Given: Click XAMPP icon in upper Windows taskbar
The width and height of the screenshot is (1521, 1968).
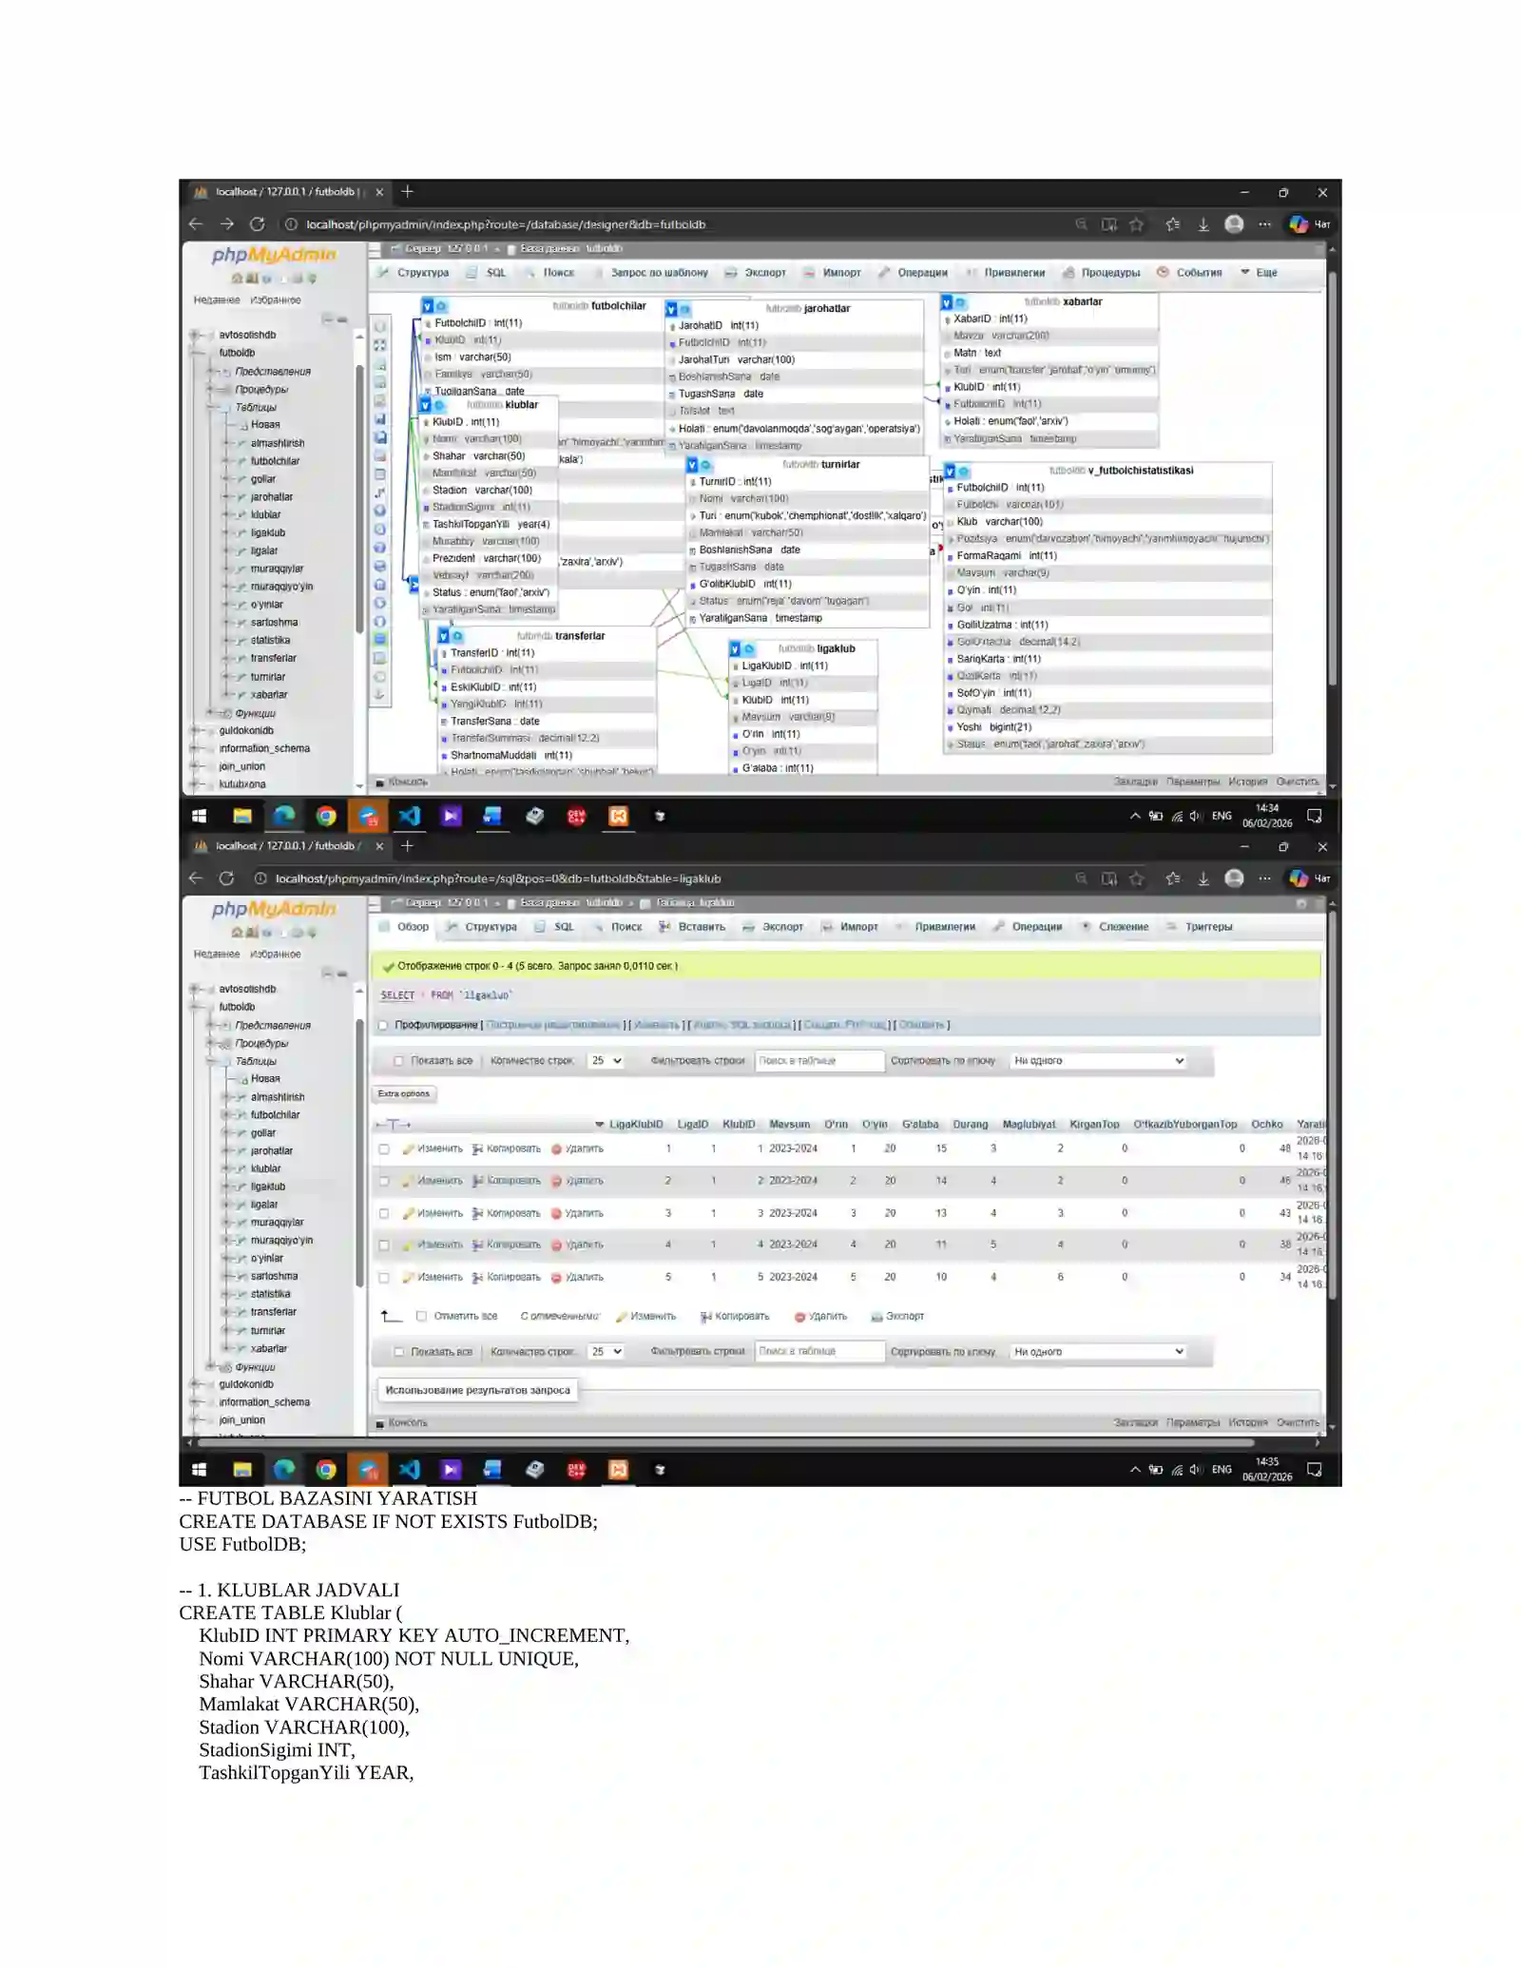Looking at the screenshot, I should tap(618, 816).
